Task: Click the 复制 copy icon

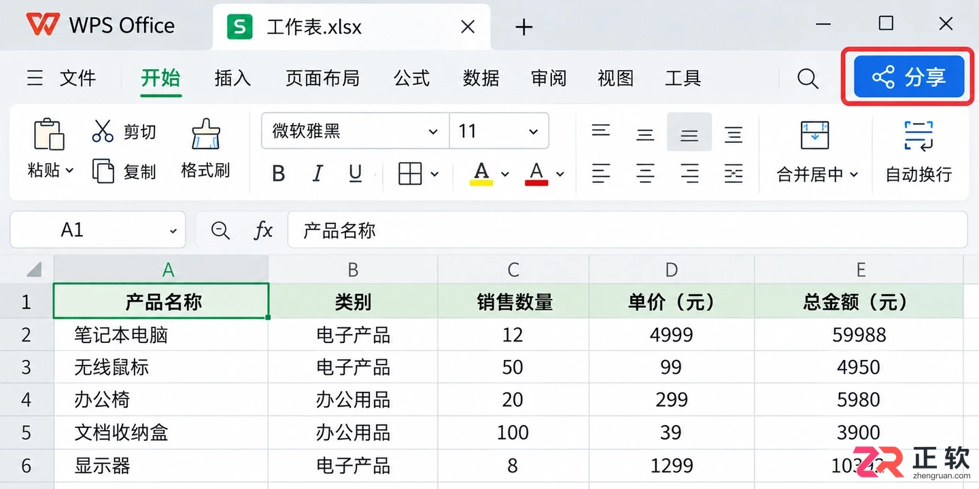Action: [x=103, y=171]
